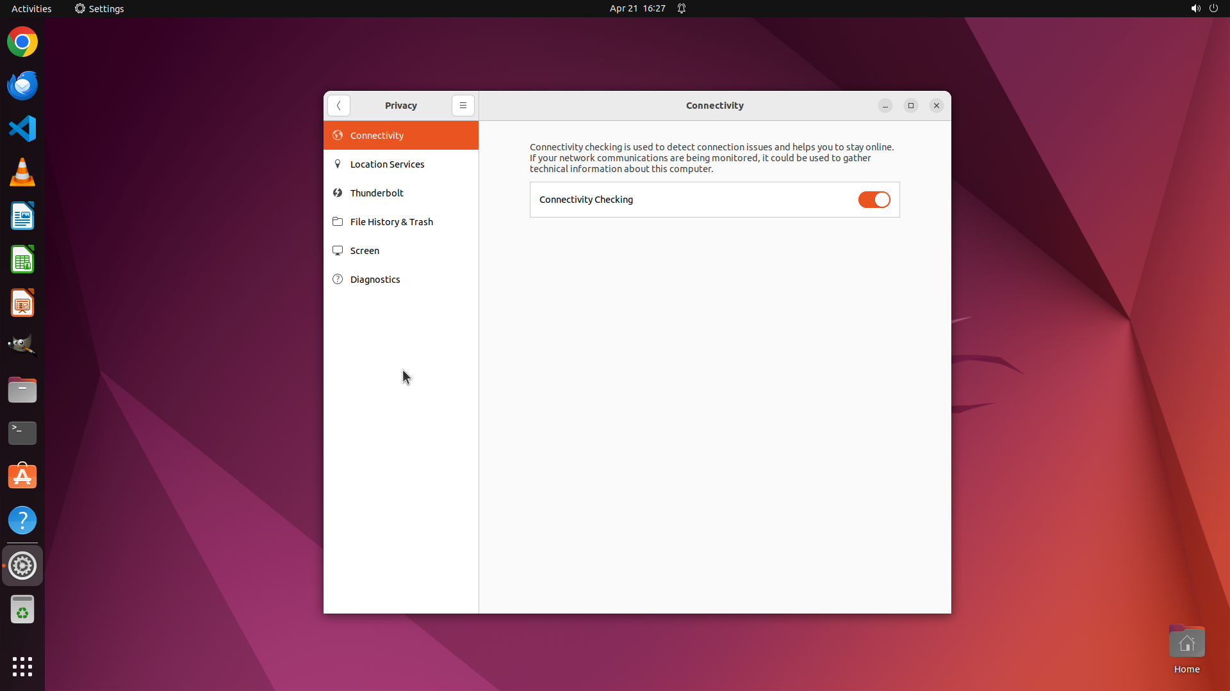
Task: Open the notification bell in top bar
Action: (x=682, y=8)
